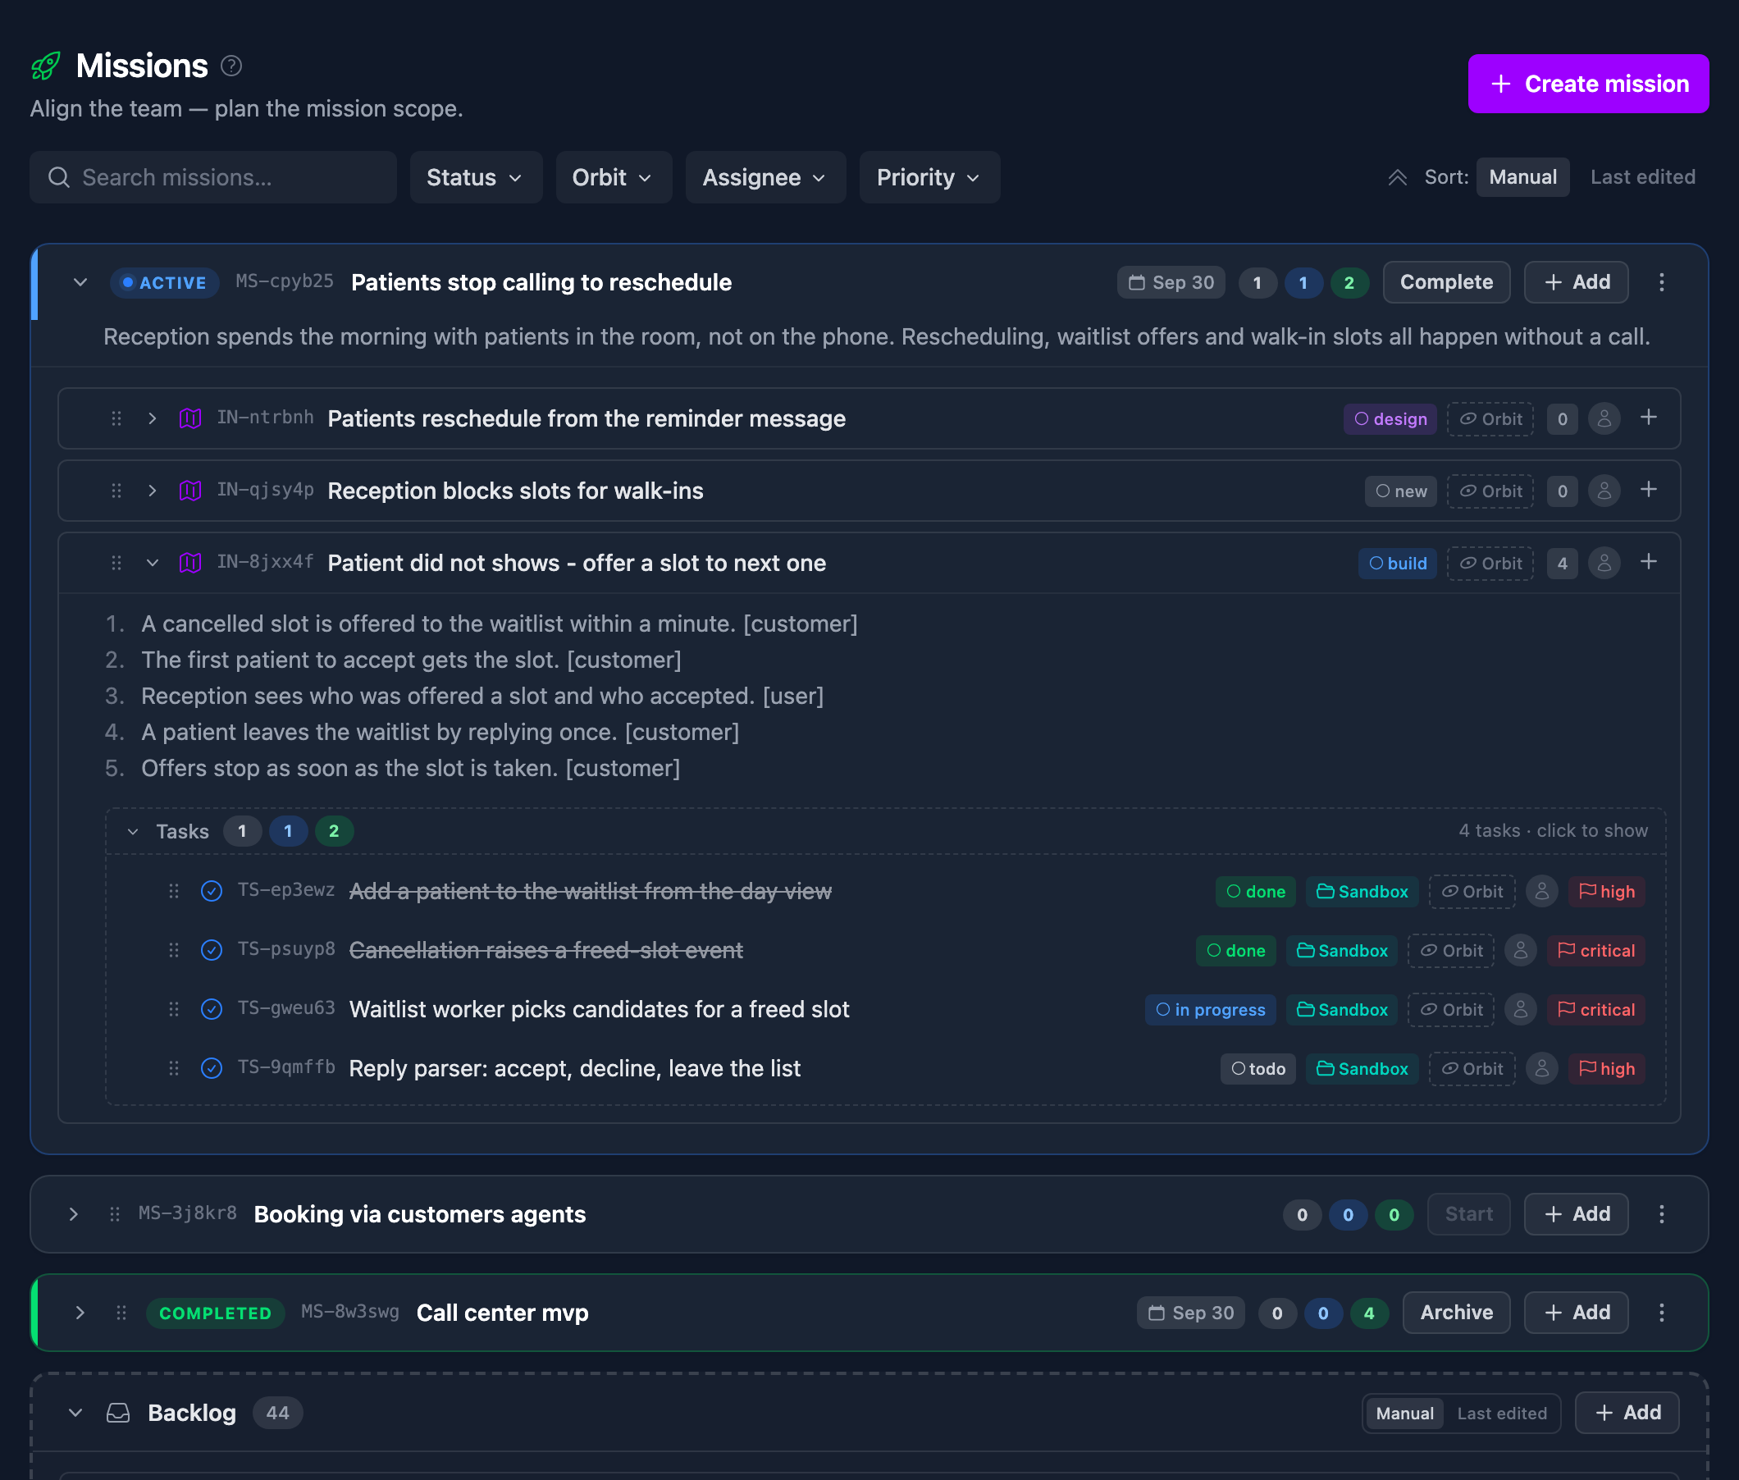This screenshot has height=1480, width=1739.
Task: Click the drag handle of Booking via customers agents
Action: (x=115, y=1214)
